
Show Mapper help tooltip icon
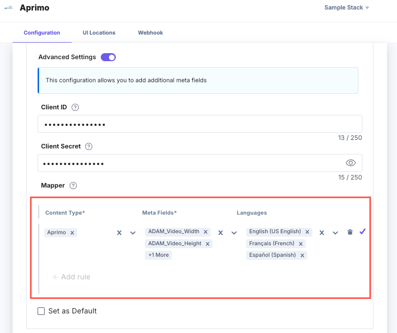(73, 186)
